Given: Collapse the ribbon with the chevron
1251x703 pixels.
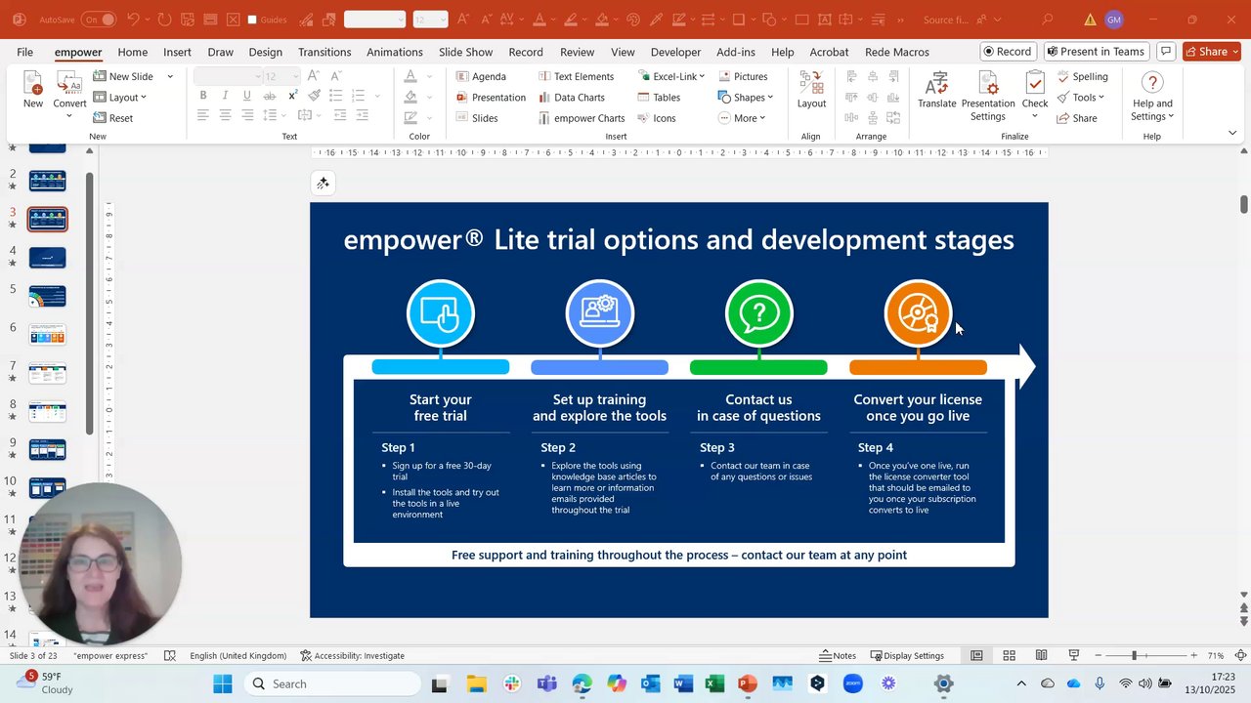Looking at the screenshot, I should click(1232, 133).
